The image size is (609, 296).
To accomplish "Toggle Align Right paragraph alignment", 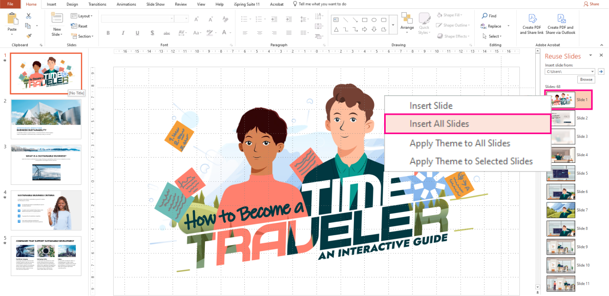I will (x=274, y=33).
